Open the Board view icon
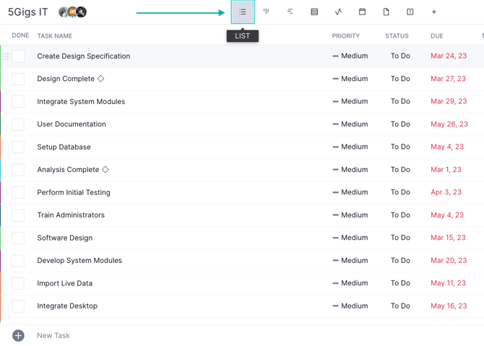This screenshot has width=484, height=346. click(266, 12)
